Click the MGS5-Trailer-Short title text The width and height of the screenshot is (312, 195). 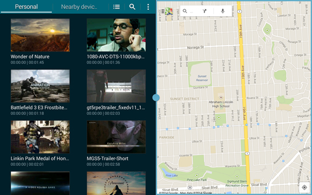[x=107, y=159]
